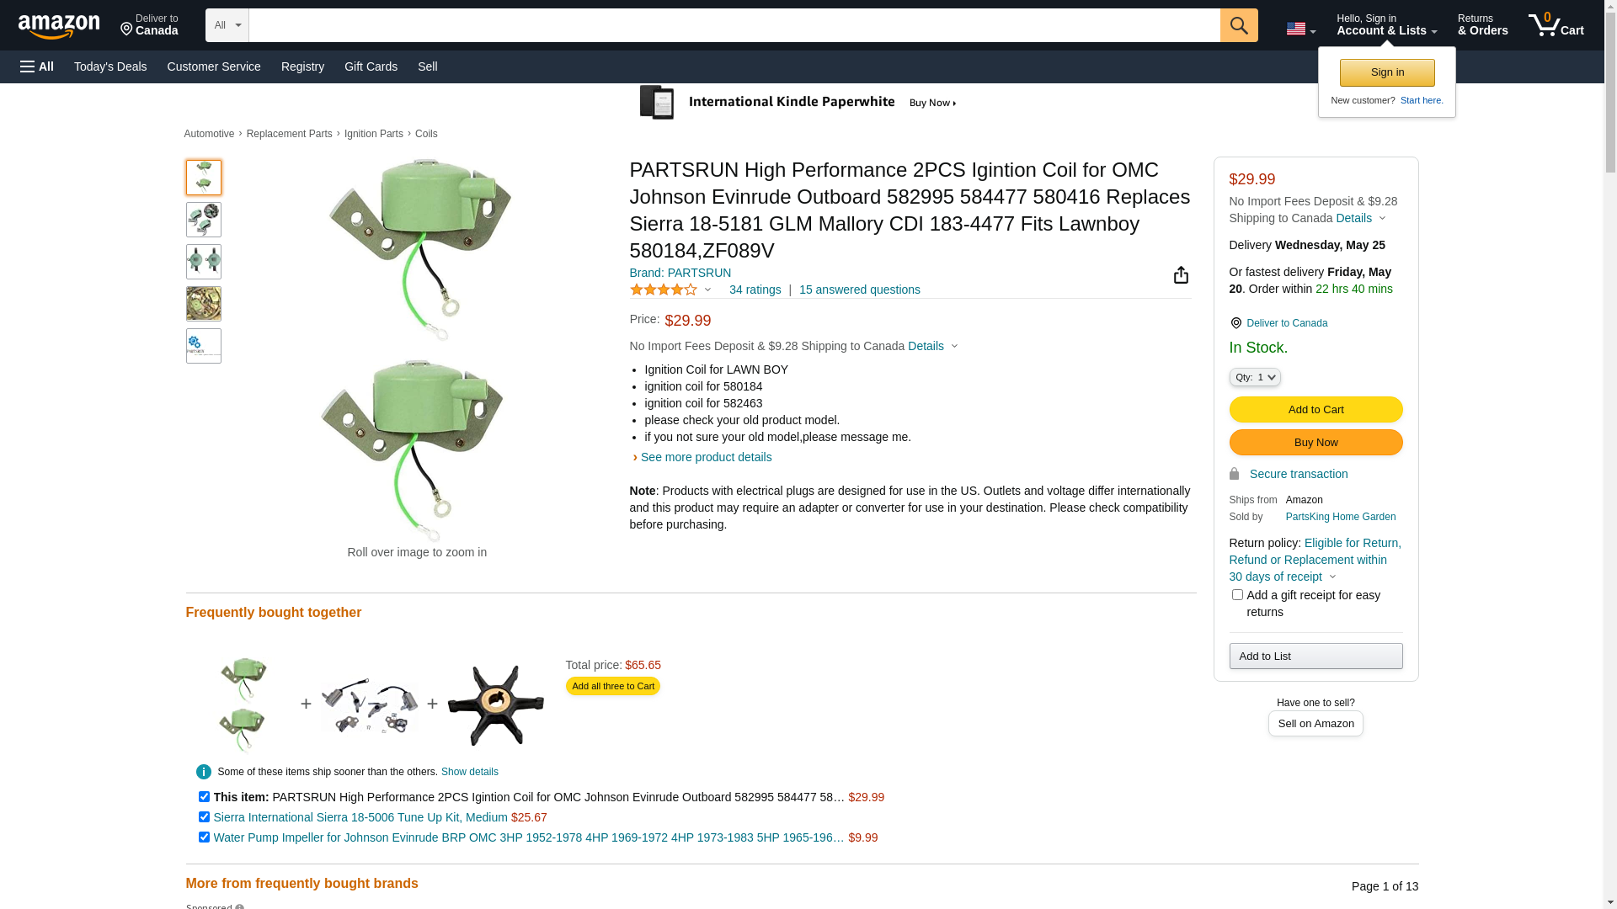The image size is (1617, 909).
Task: Open the Qty quantity dropdown
Action: (x=1255, y=377)
